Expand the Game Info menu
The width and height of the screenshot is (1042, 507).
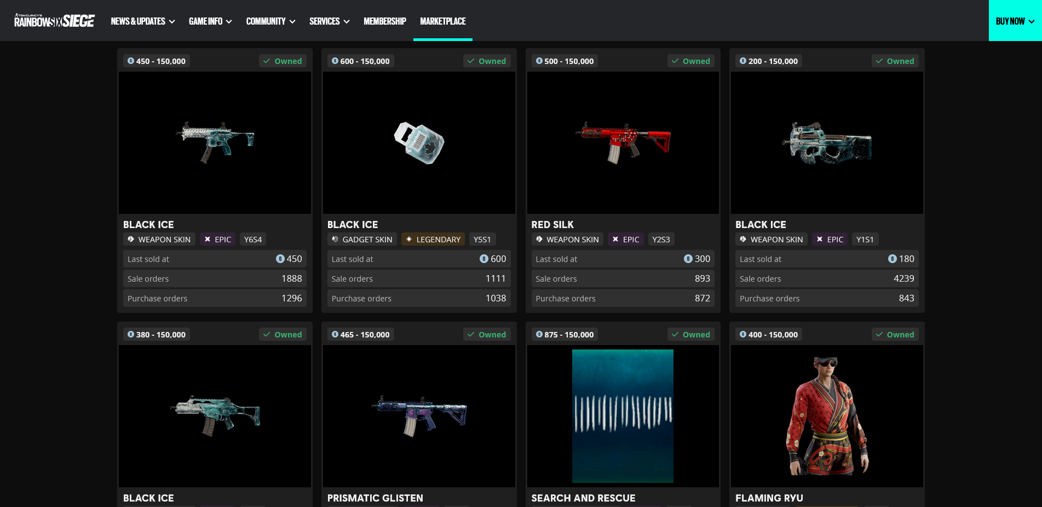(210, 21)
